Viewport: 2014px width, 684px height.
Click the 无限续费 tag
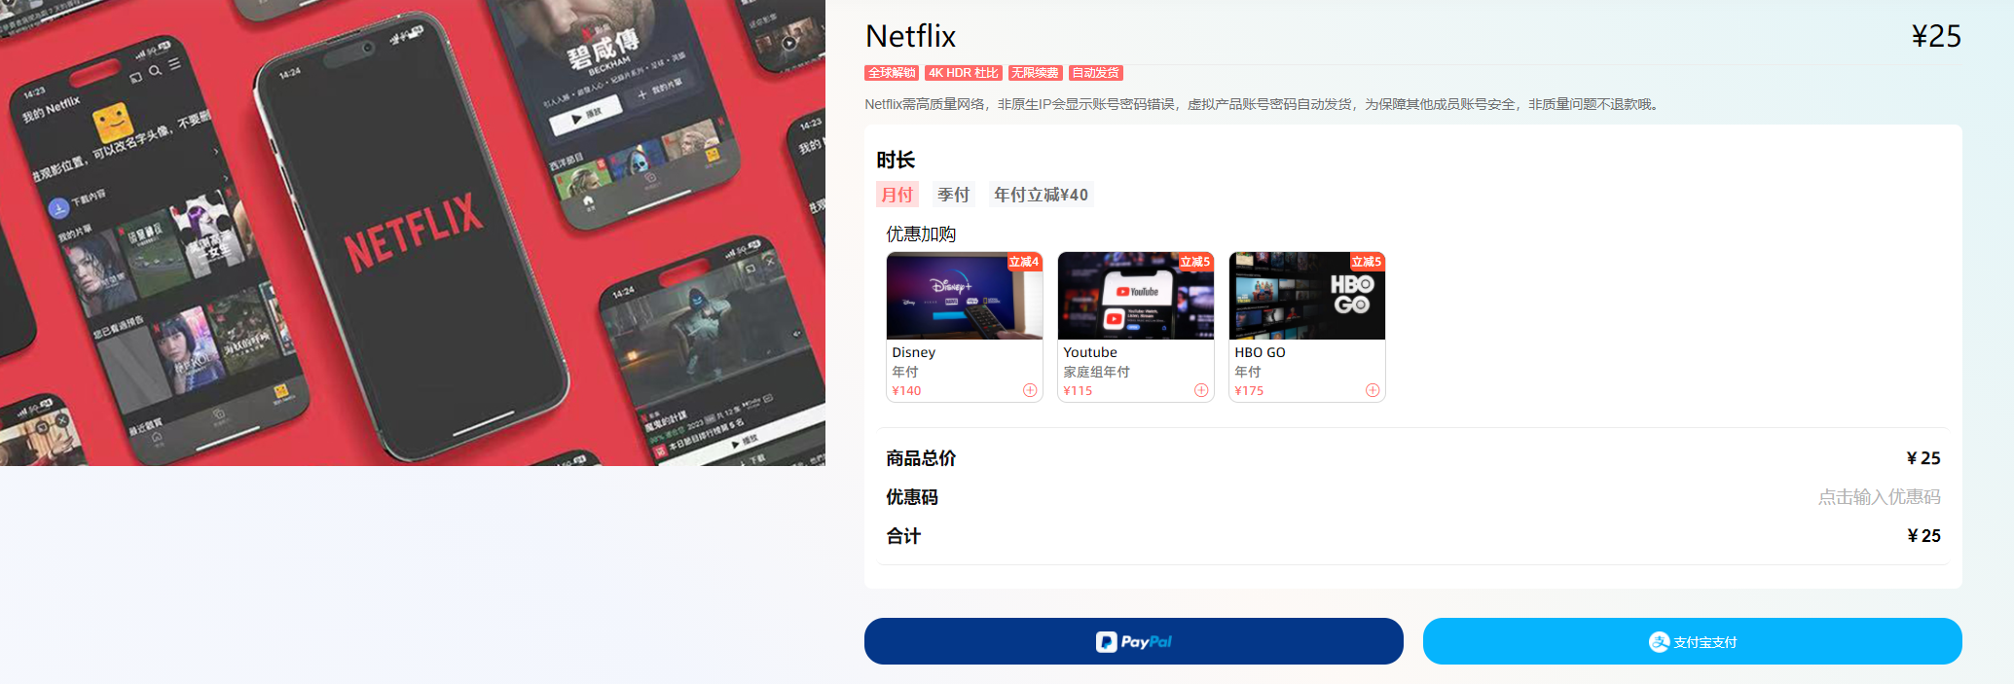1035,73
